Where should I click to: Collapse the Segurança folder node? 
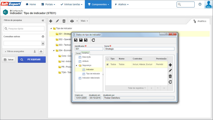click(76, 65)
